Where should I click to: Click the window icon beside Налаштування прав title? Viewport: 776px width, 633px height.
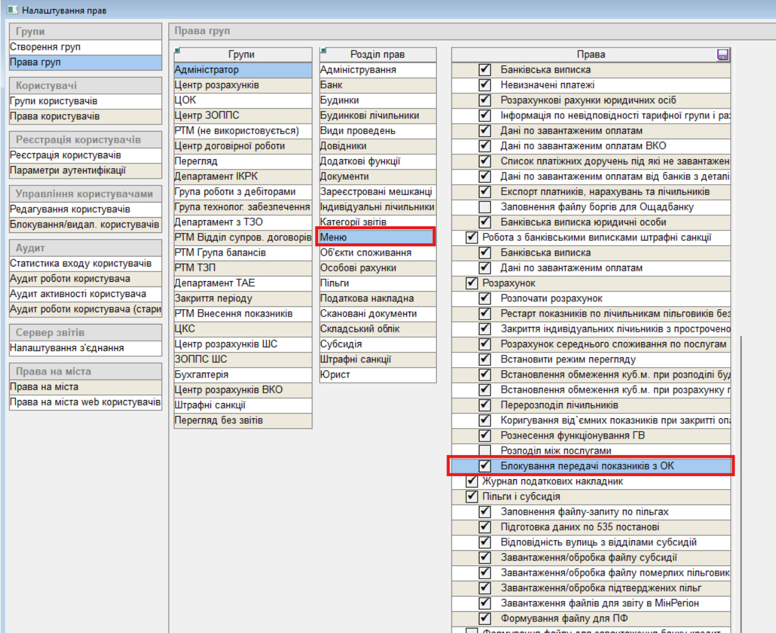tap(12, 10)
